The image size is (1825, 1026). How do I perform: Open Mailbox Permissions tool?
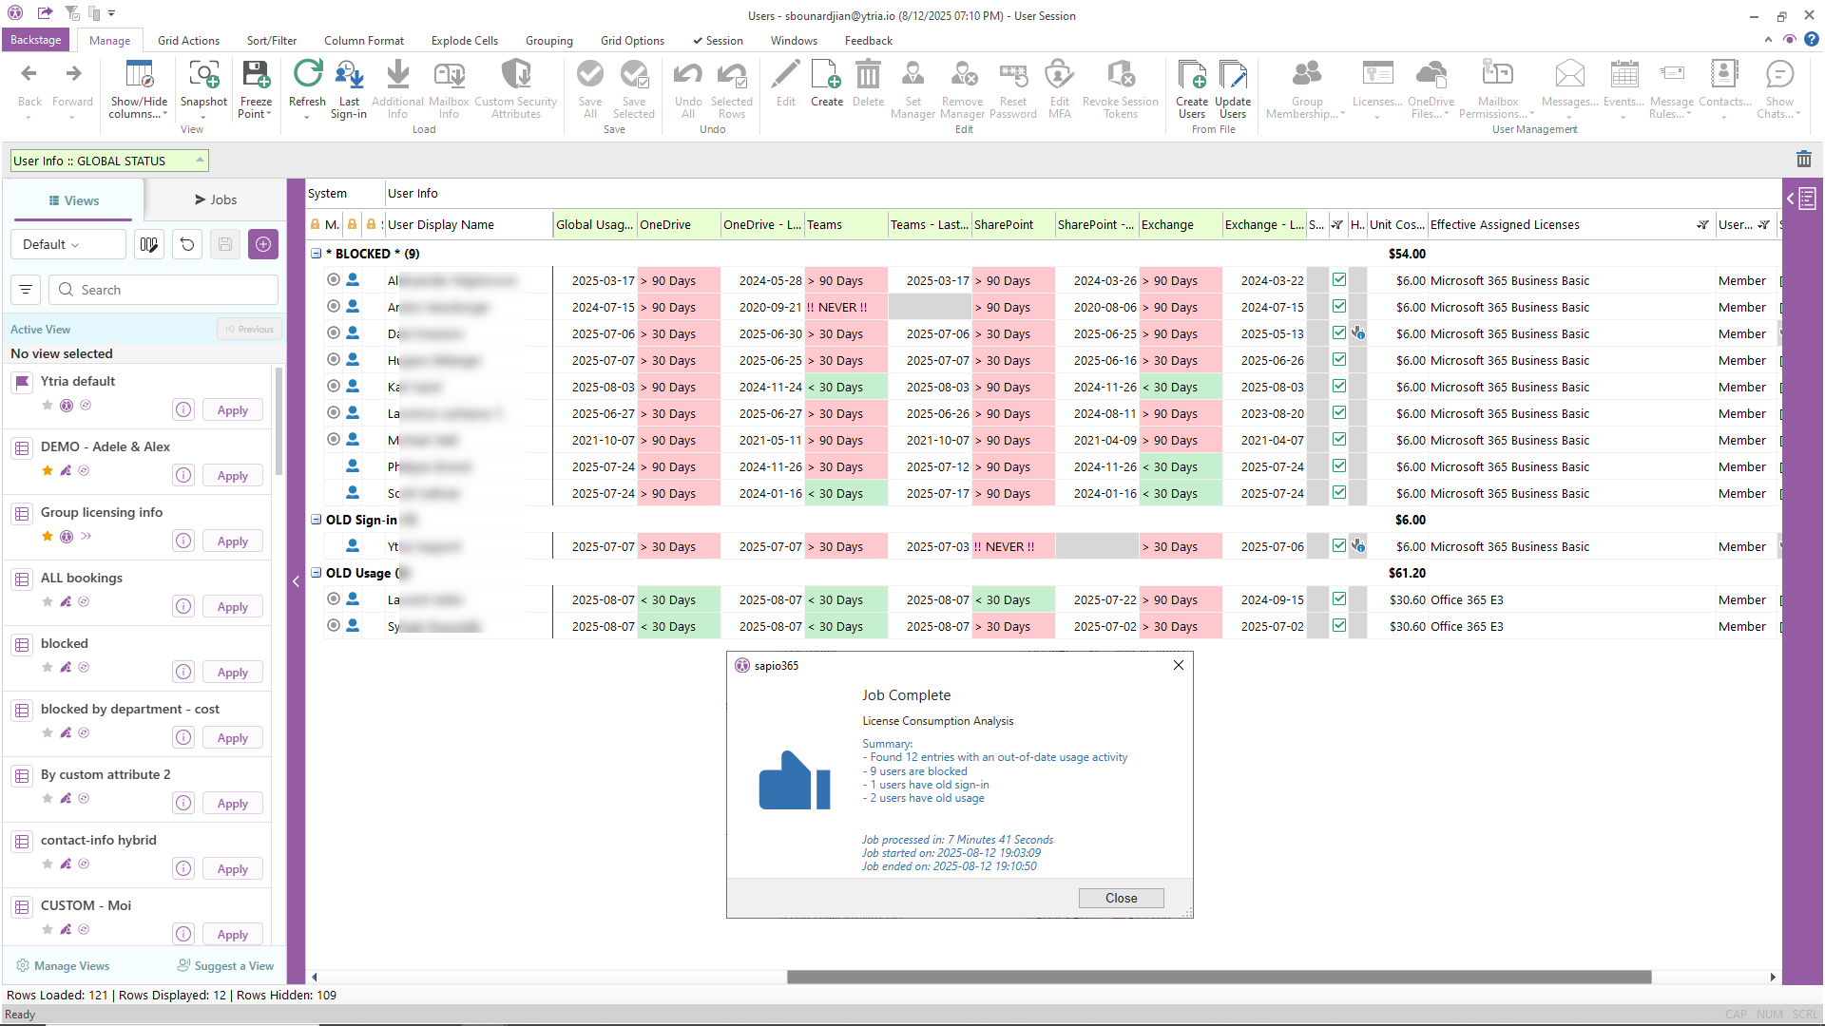(1498, 89)
